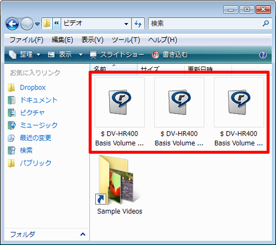Click the Sample Videos label text
Screen dimensions: 276x245
(x=120, y=211)
